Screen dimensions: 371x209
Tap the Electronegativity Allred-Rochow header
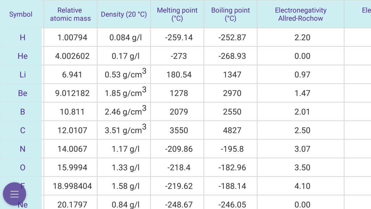coord(301,14)
